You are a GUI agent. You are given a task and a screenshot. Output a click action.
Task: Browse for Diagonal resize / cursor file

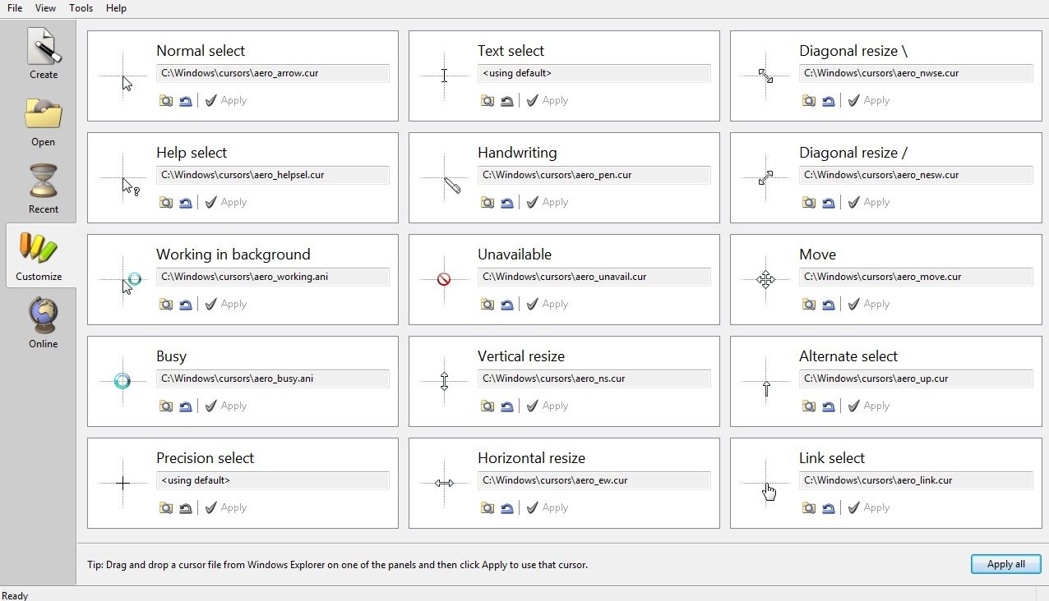[x=809, y=202]
